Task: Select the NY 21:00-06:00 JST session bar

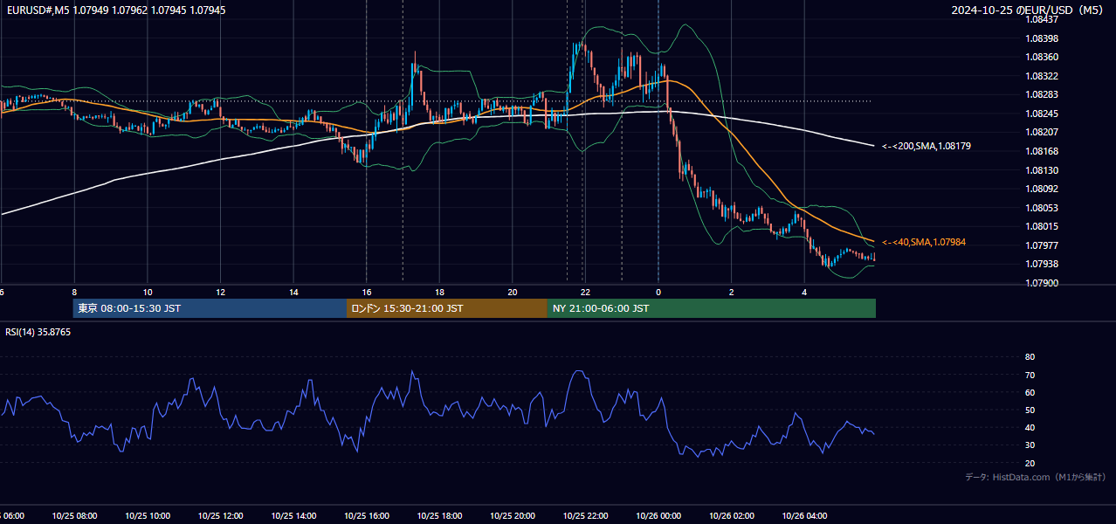Action: click(712, 308)
